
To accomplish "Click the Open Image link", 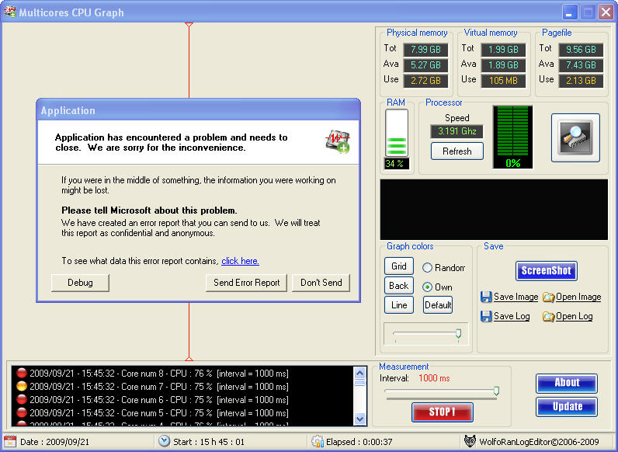I will click(x=578, y=297).
